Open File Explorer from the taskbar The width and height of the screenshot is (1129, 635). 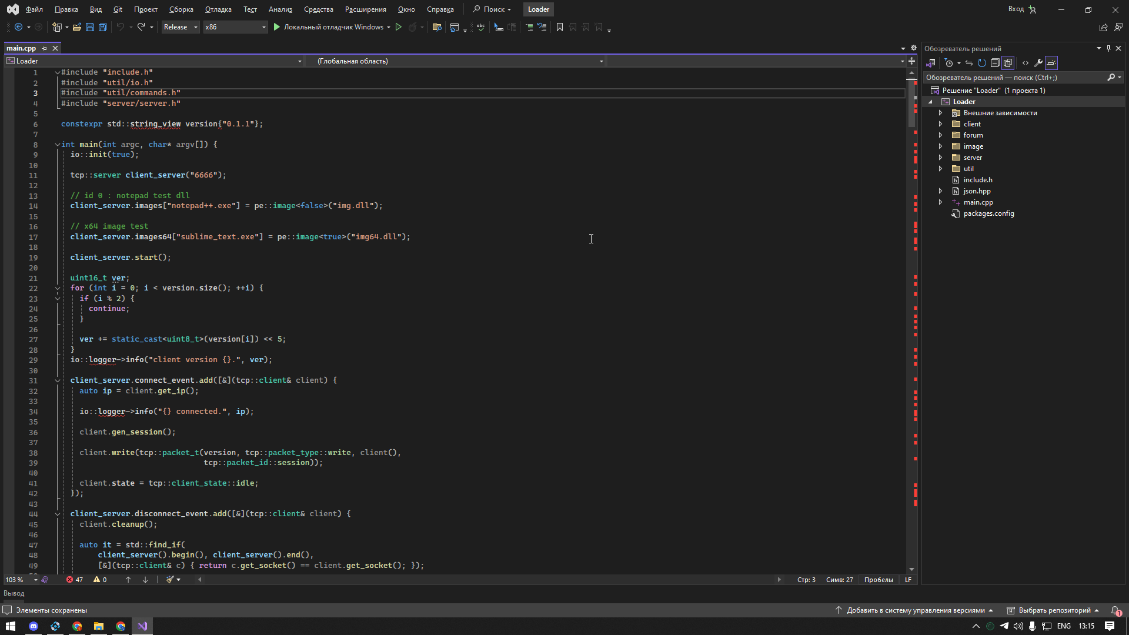pyautogui.click(x=99, y=626)
